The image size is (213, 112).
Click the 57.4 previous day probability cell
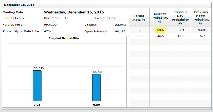pos(181,30)
